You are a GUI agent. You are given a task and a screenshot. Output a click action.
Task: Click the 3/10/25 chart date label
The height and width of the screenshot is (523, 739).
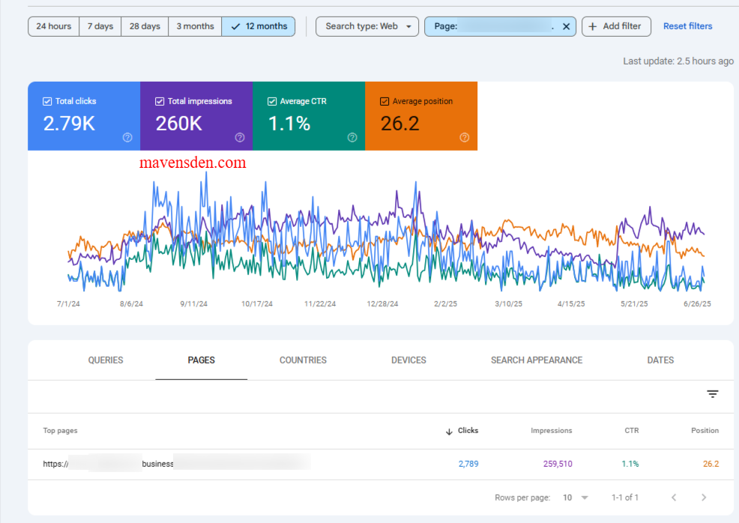coord(509,304)
